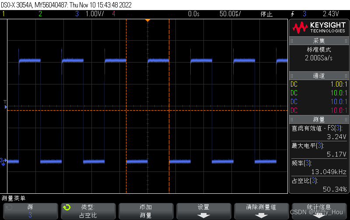Click the 停止 (stopped) run status

[x=266, y=14]
